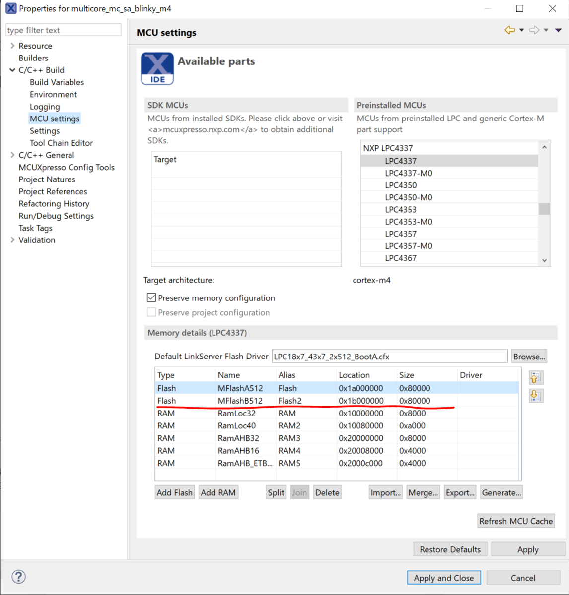This screenshot has height=595, width=569.
Task: Select the MFlashA512 memory row
Action: pos(337,388)
